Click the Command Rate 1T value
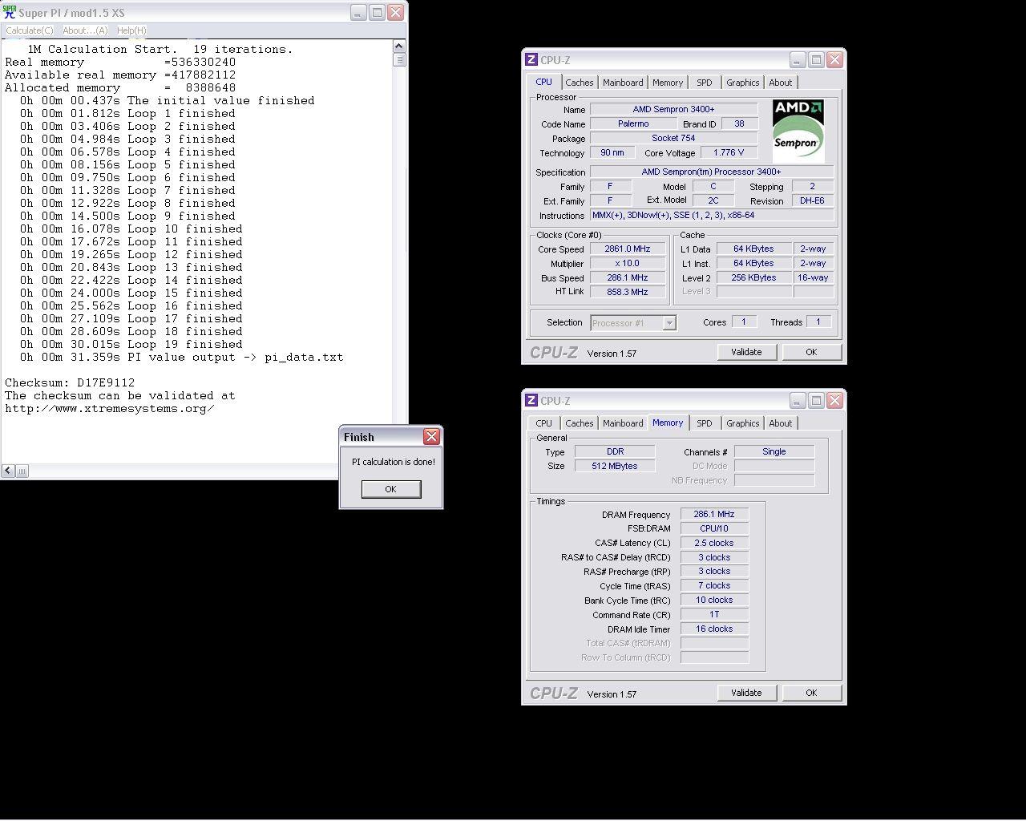Screen dimensions: 1026x821 (x=714, y=615)
